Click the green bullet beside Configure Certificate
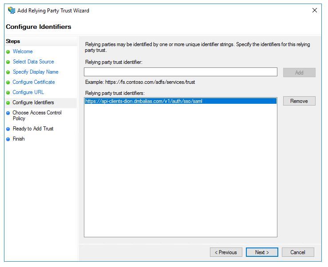 8,82
